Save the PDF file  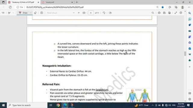(164, 13)
